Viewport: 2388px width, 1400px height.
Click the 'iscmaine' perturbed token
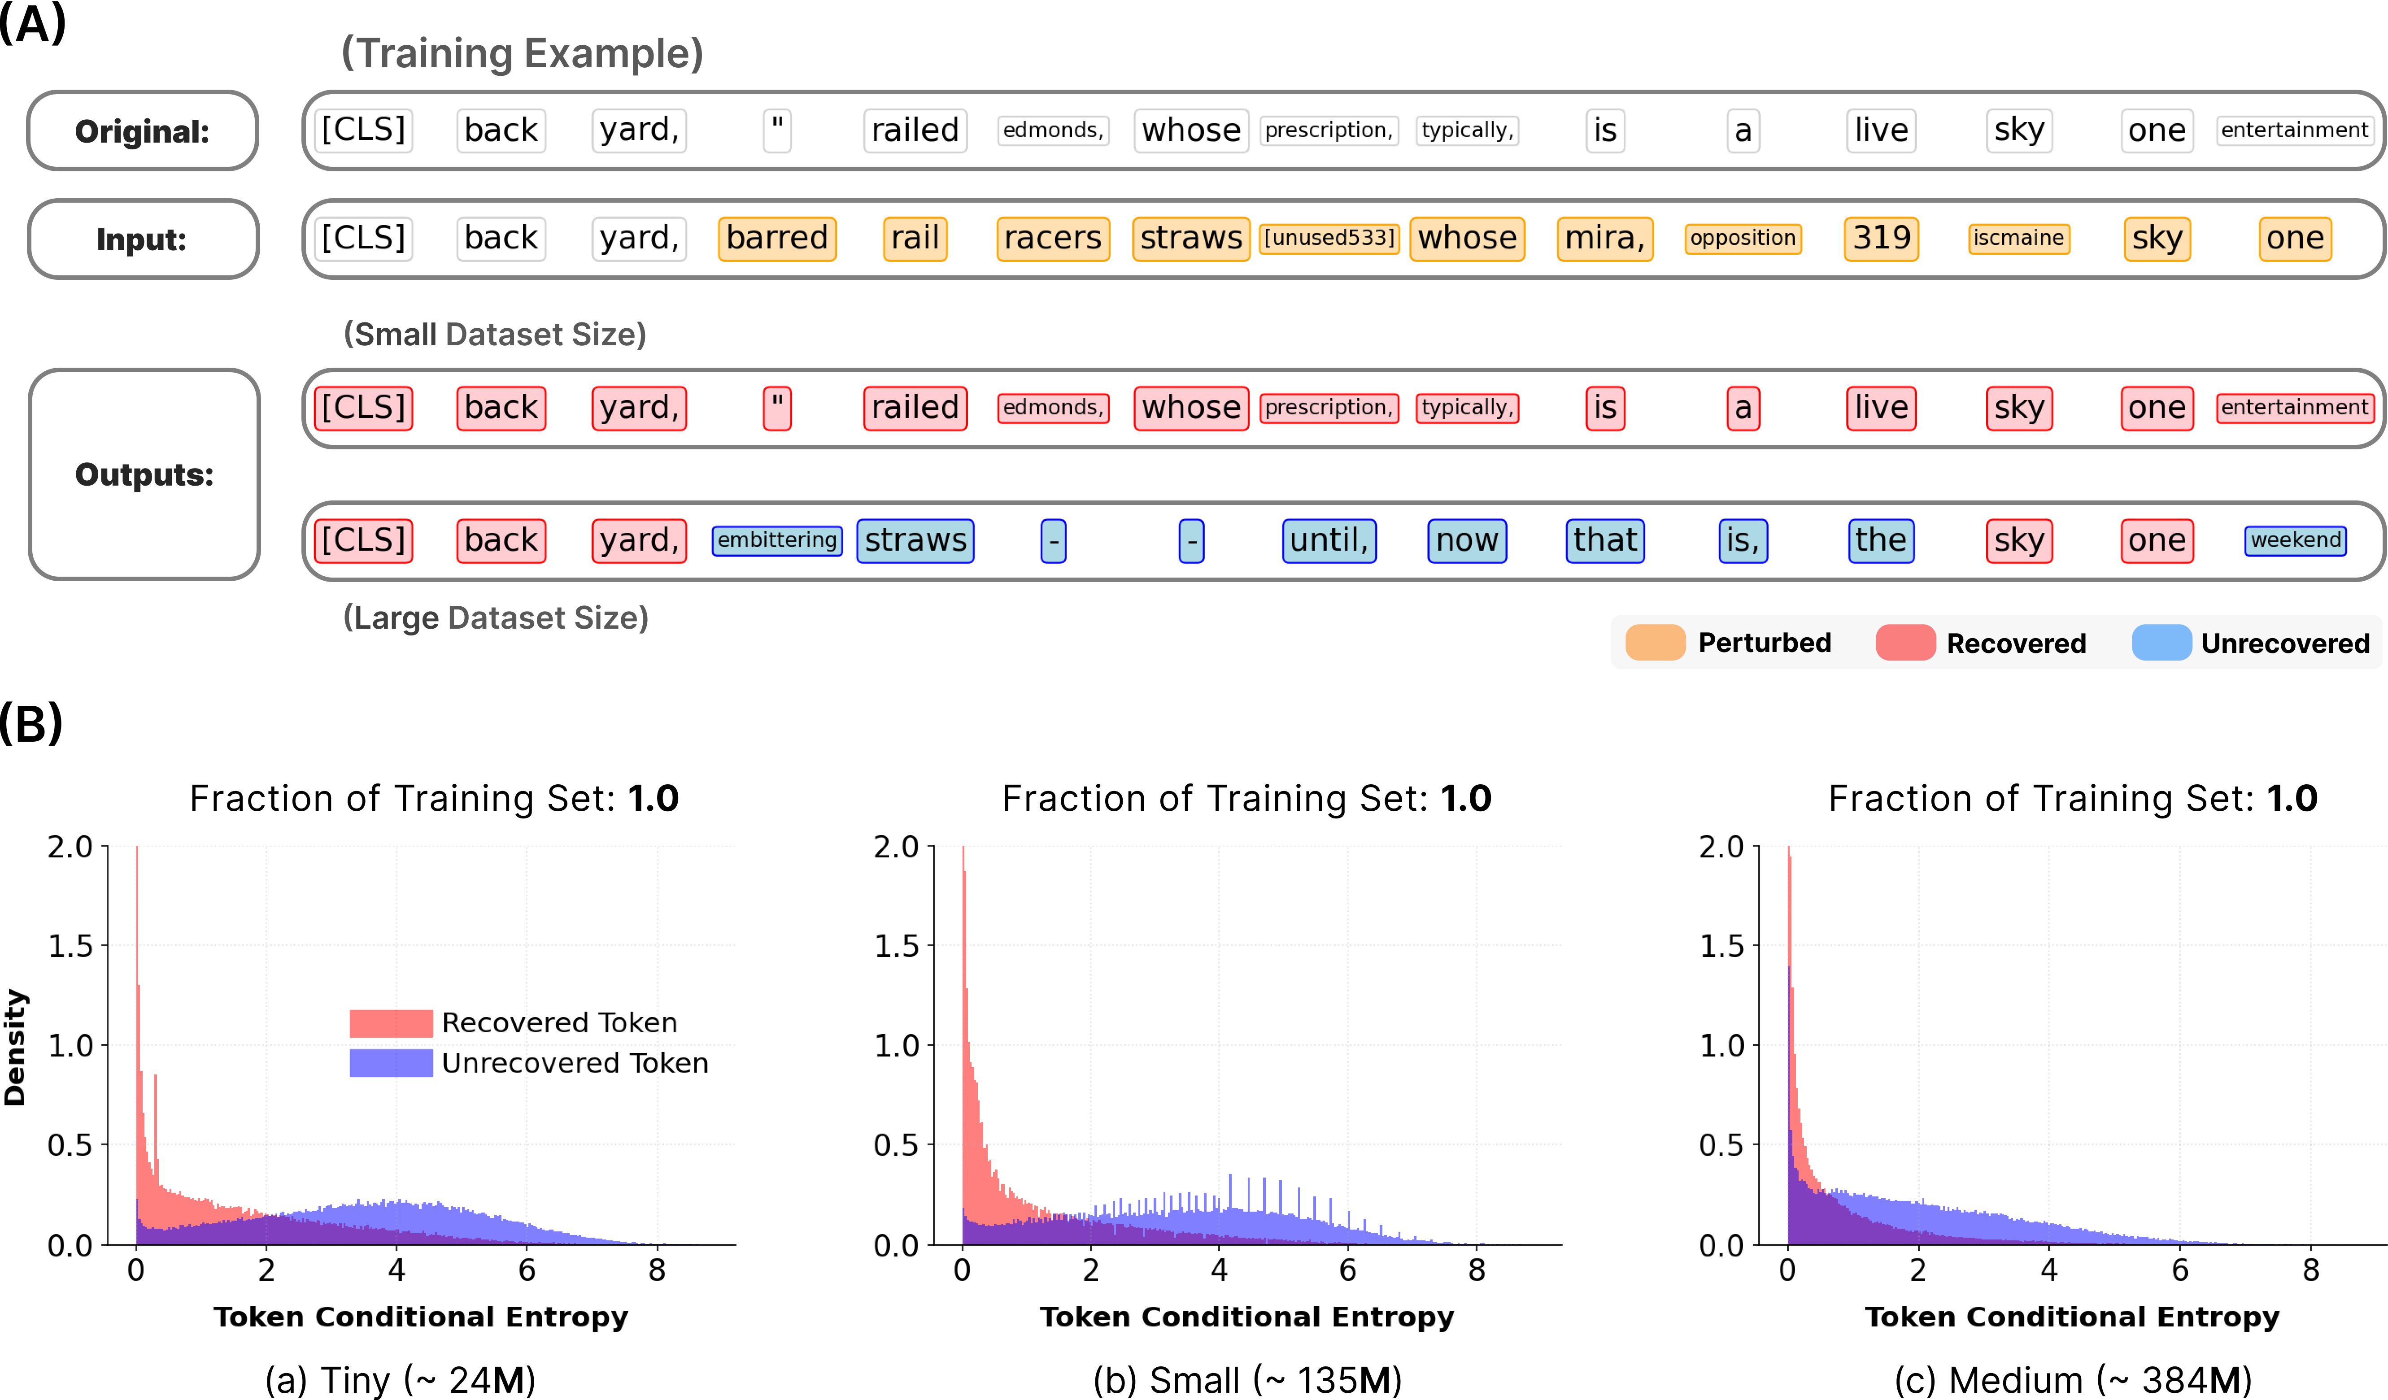[2018, 238]
